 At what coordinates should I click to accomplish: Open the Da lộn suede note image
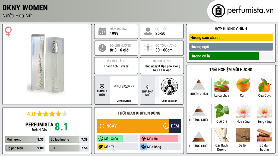coord(243,135)
